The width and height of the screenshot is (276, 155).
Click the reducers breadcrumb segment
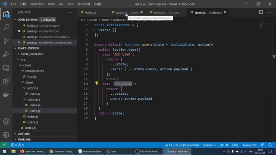tap(119, 20)
